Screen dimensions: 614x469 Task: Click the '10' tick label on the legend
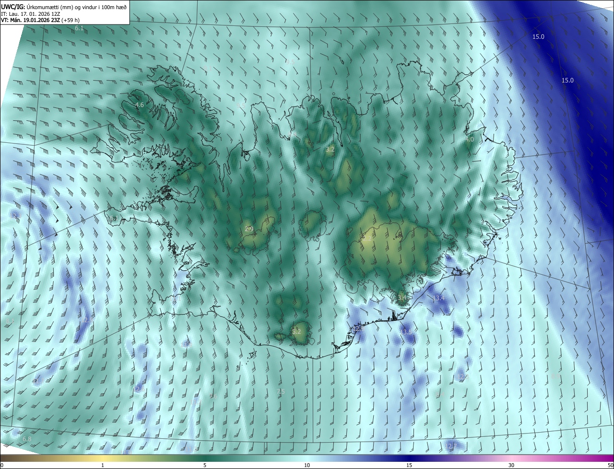click(x=307, y=466)
